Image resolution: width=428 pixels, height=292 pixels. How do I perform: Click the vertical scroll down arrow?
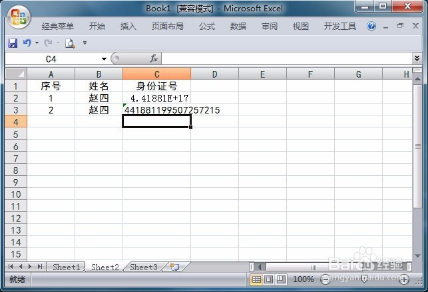coord(417,256)
